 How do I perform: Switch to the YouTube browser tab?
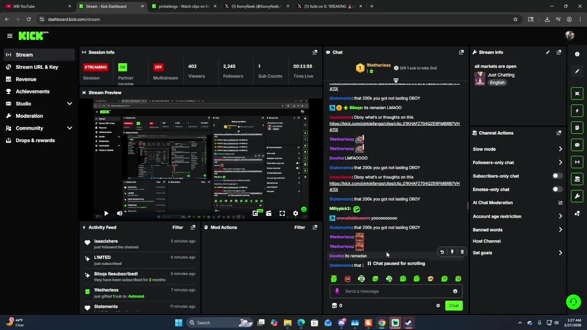coord(38,6)
